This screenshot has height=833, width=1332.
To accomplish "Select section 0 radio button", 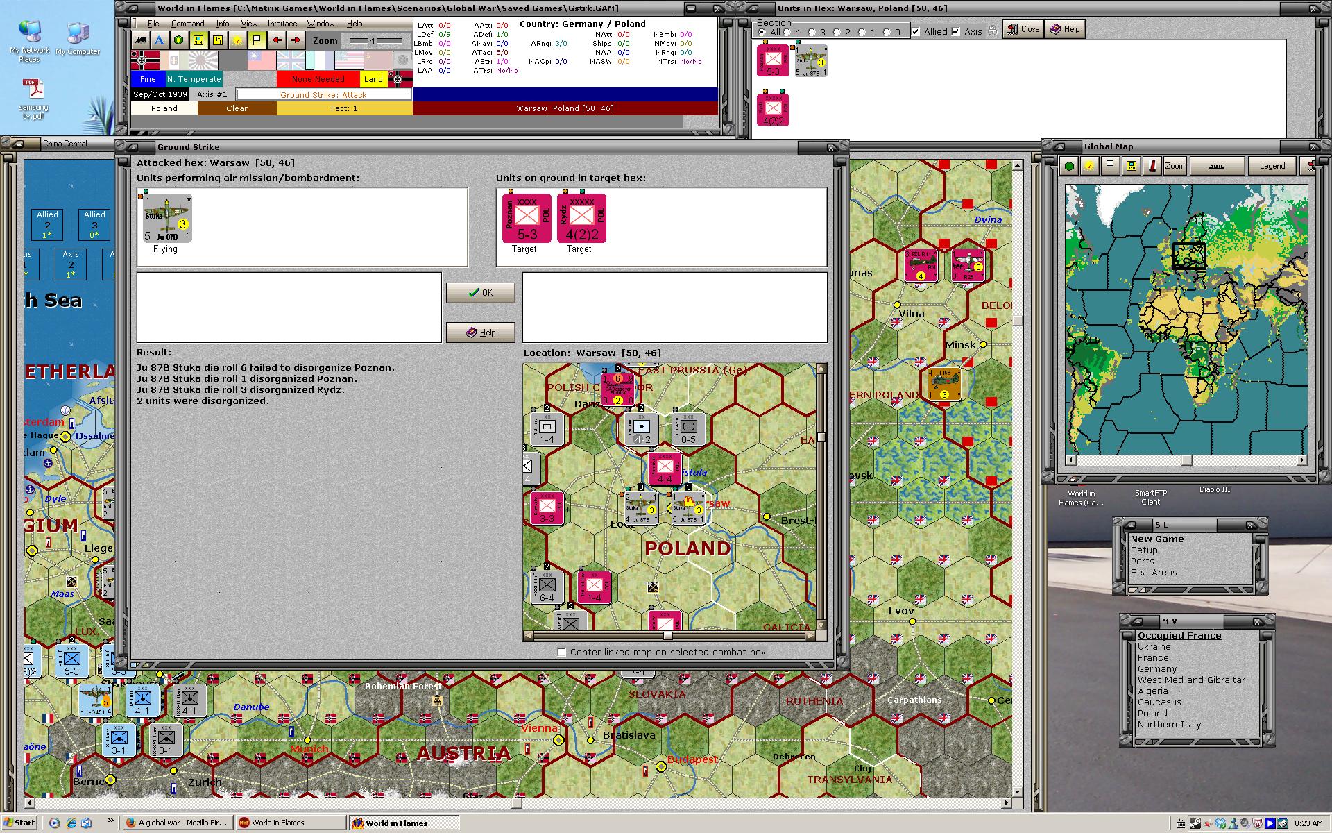I will point(887,32).
